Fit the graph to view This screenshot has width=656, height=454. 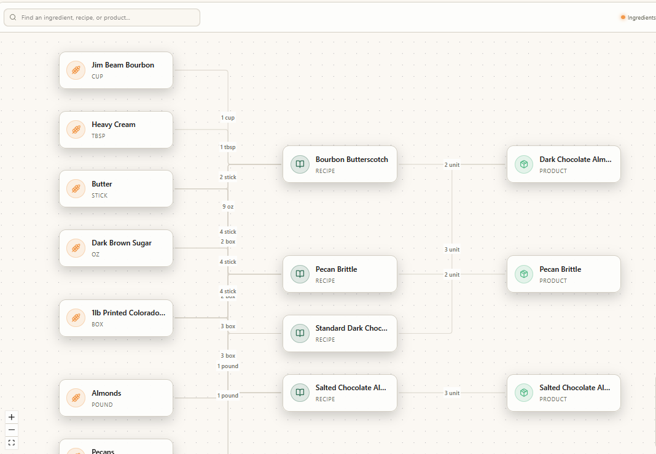12,443
